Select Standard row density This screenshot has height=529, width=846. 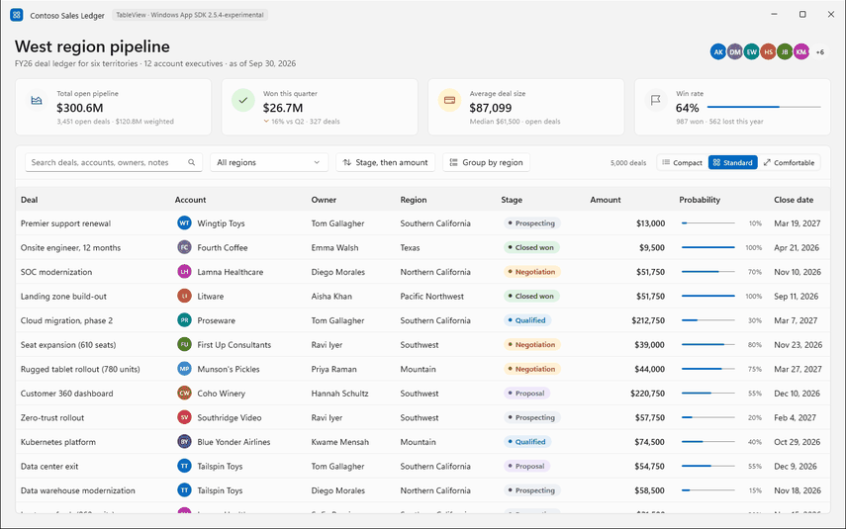732,162
